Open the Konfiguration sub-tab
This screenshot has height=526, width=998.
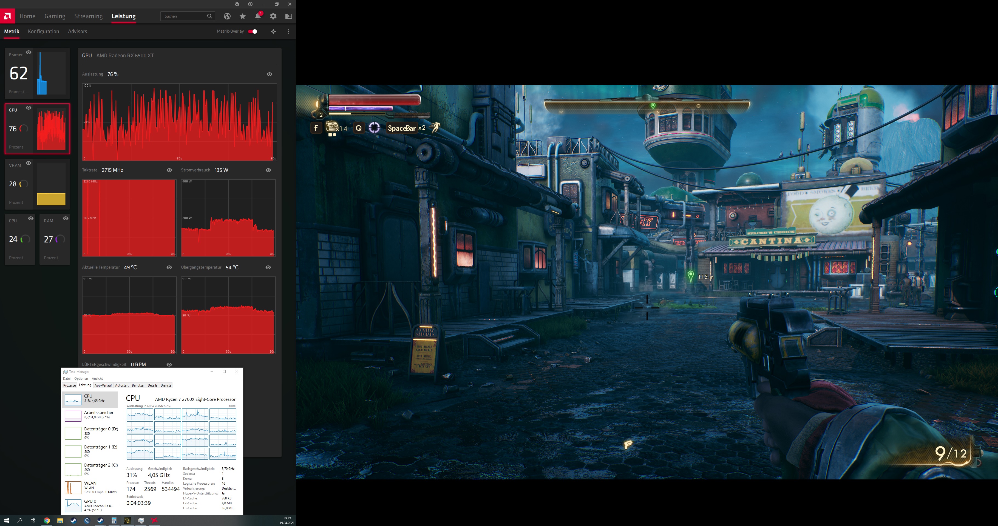(x=43, y=31)
